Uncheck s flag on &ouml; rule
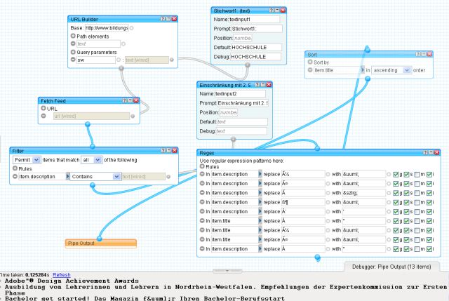The image size is (449, 301). (x=406, y=203)
